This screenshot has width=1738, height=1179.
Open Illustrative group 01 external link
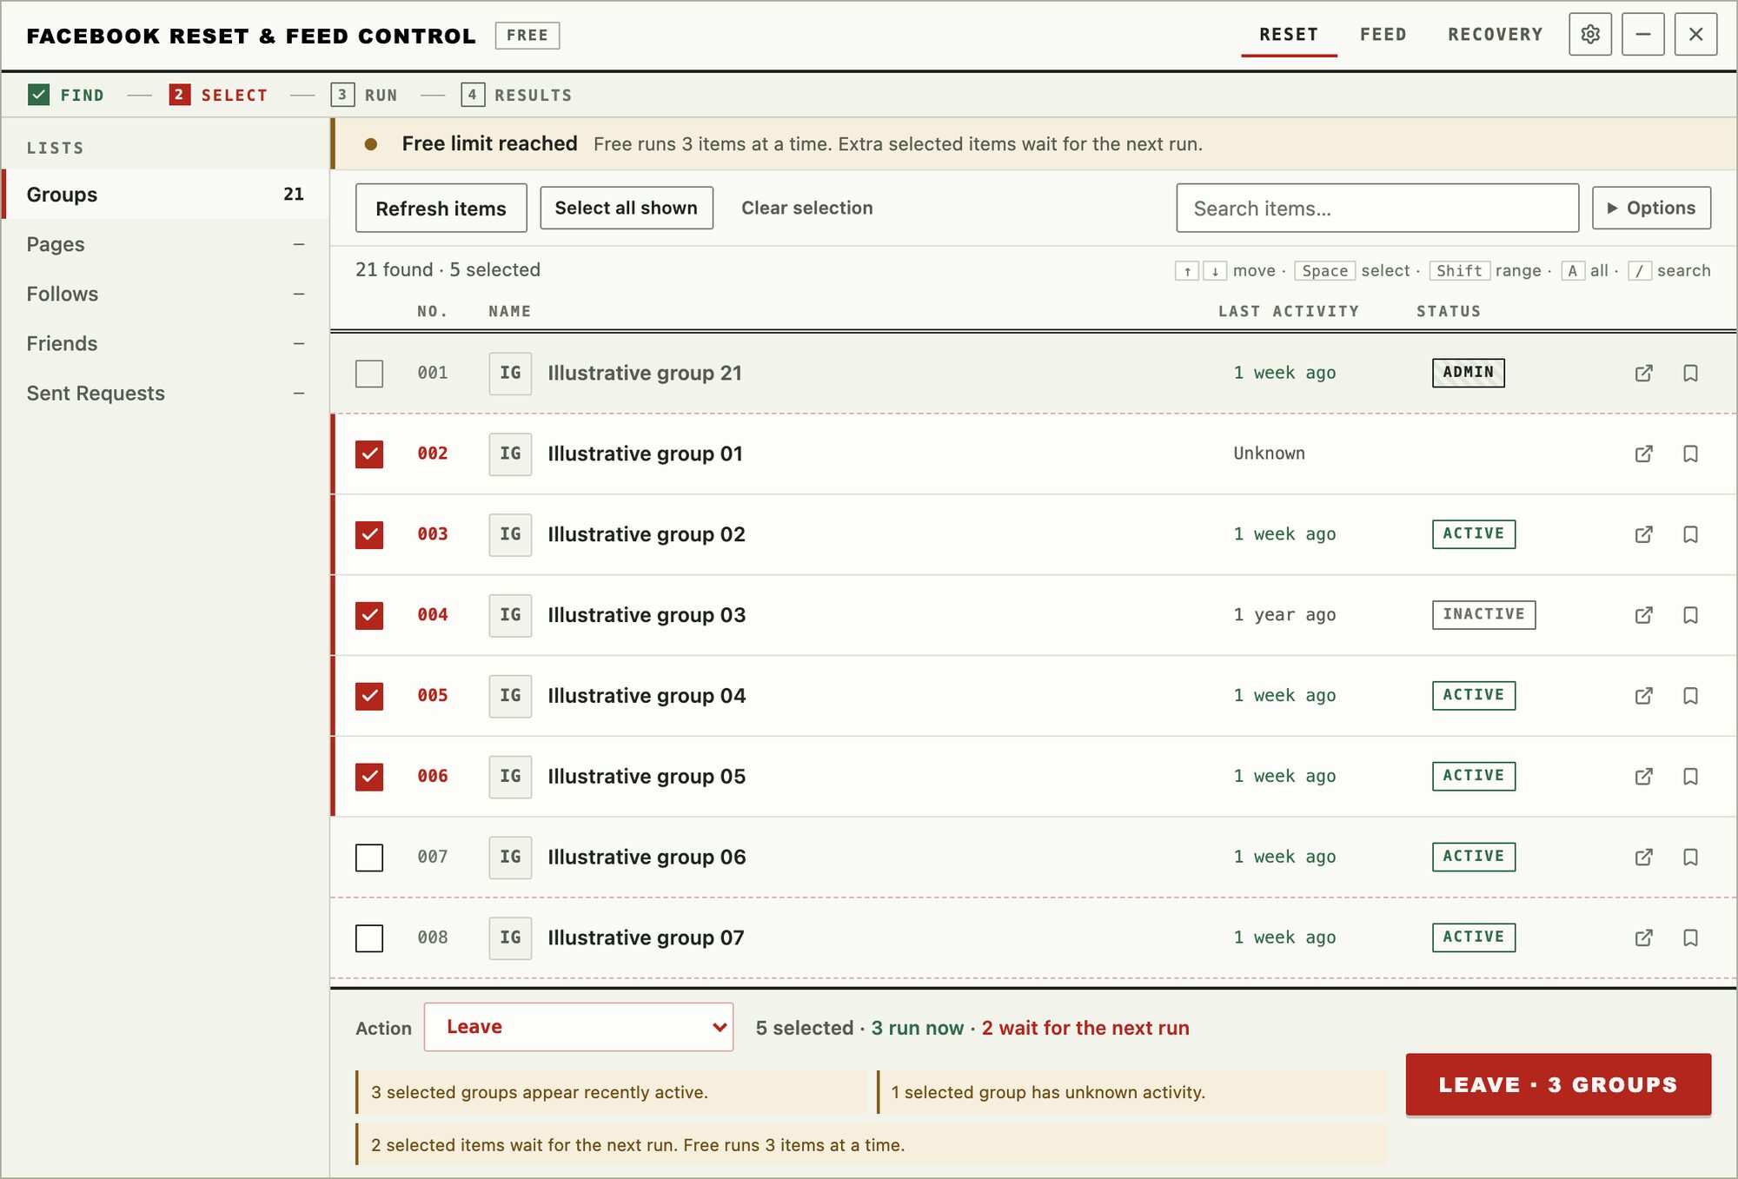pyautogui.click(x=1643, y=454)
